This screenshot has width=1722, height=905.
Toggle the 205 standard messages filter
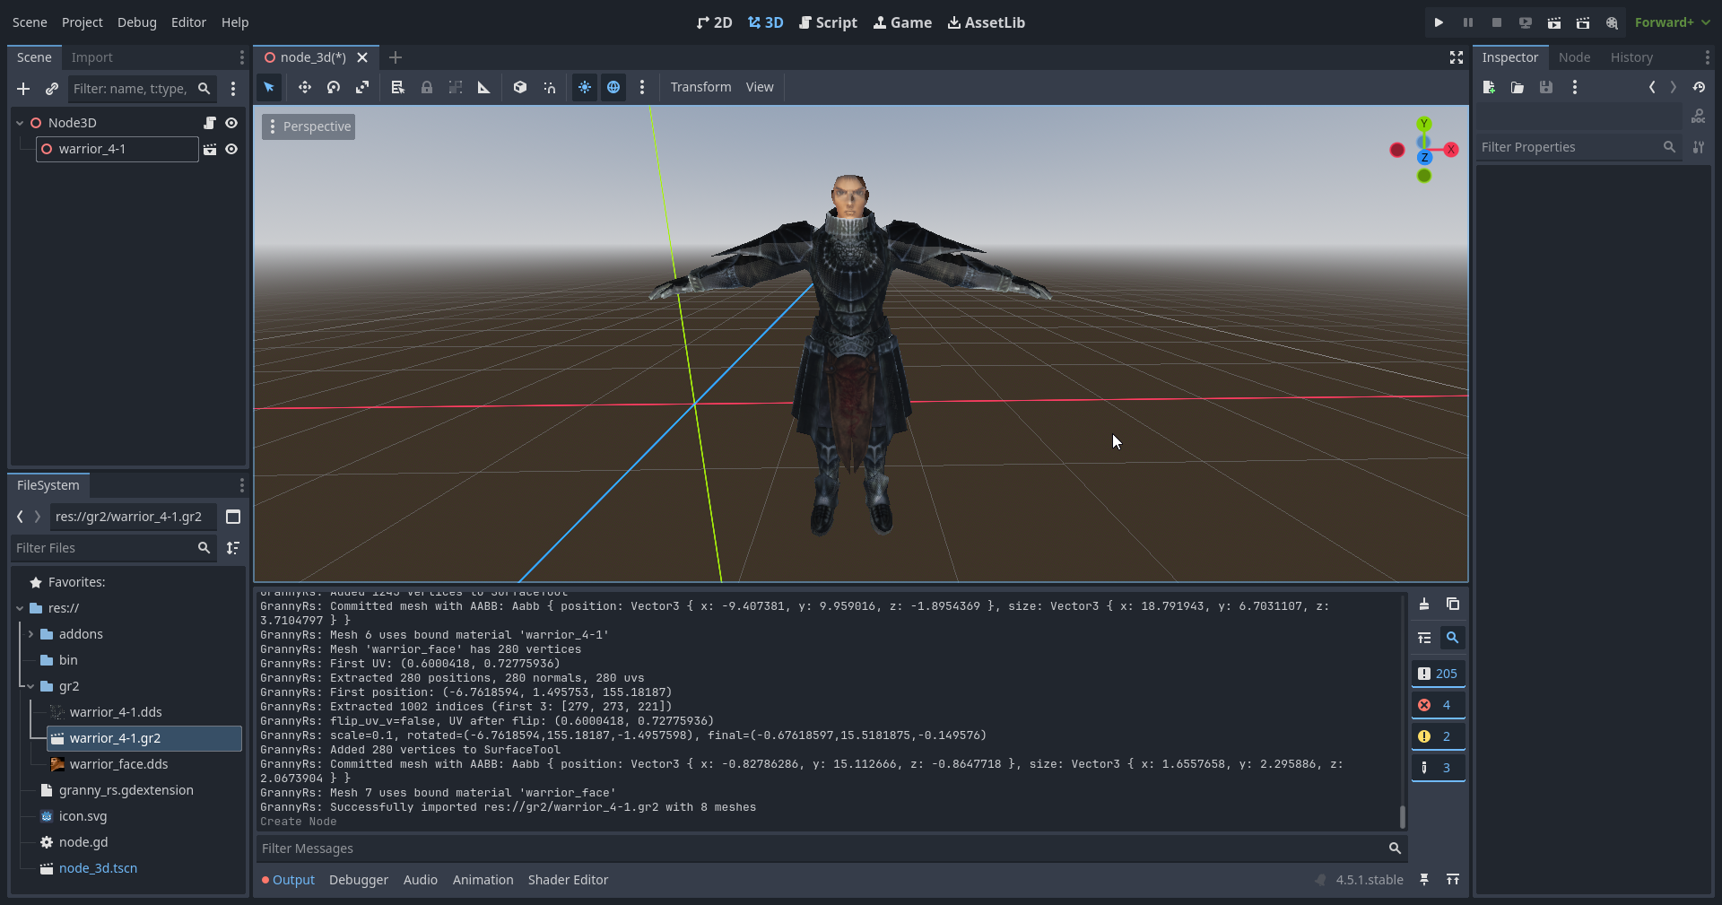[x=1438, y=674]
